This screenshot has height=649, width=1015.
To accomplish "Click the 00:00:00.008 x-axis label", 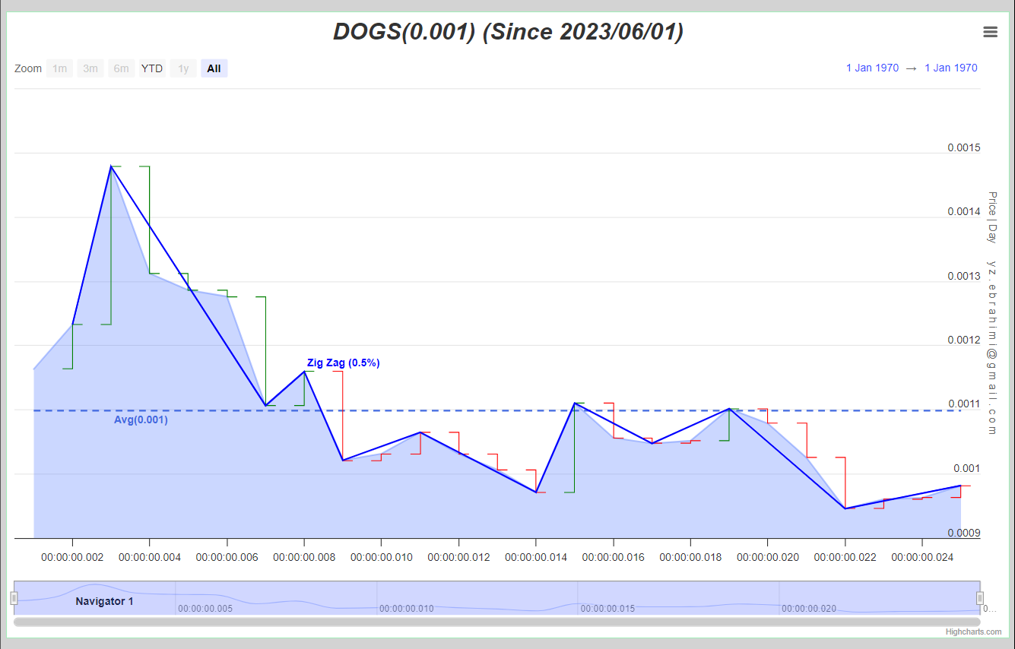I will point(304,557).
